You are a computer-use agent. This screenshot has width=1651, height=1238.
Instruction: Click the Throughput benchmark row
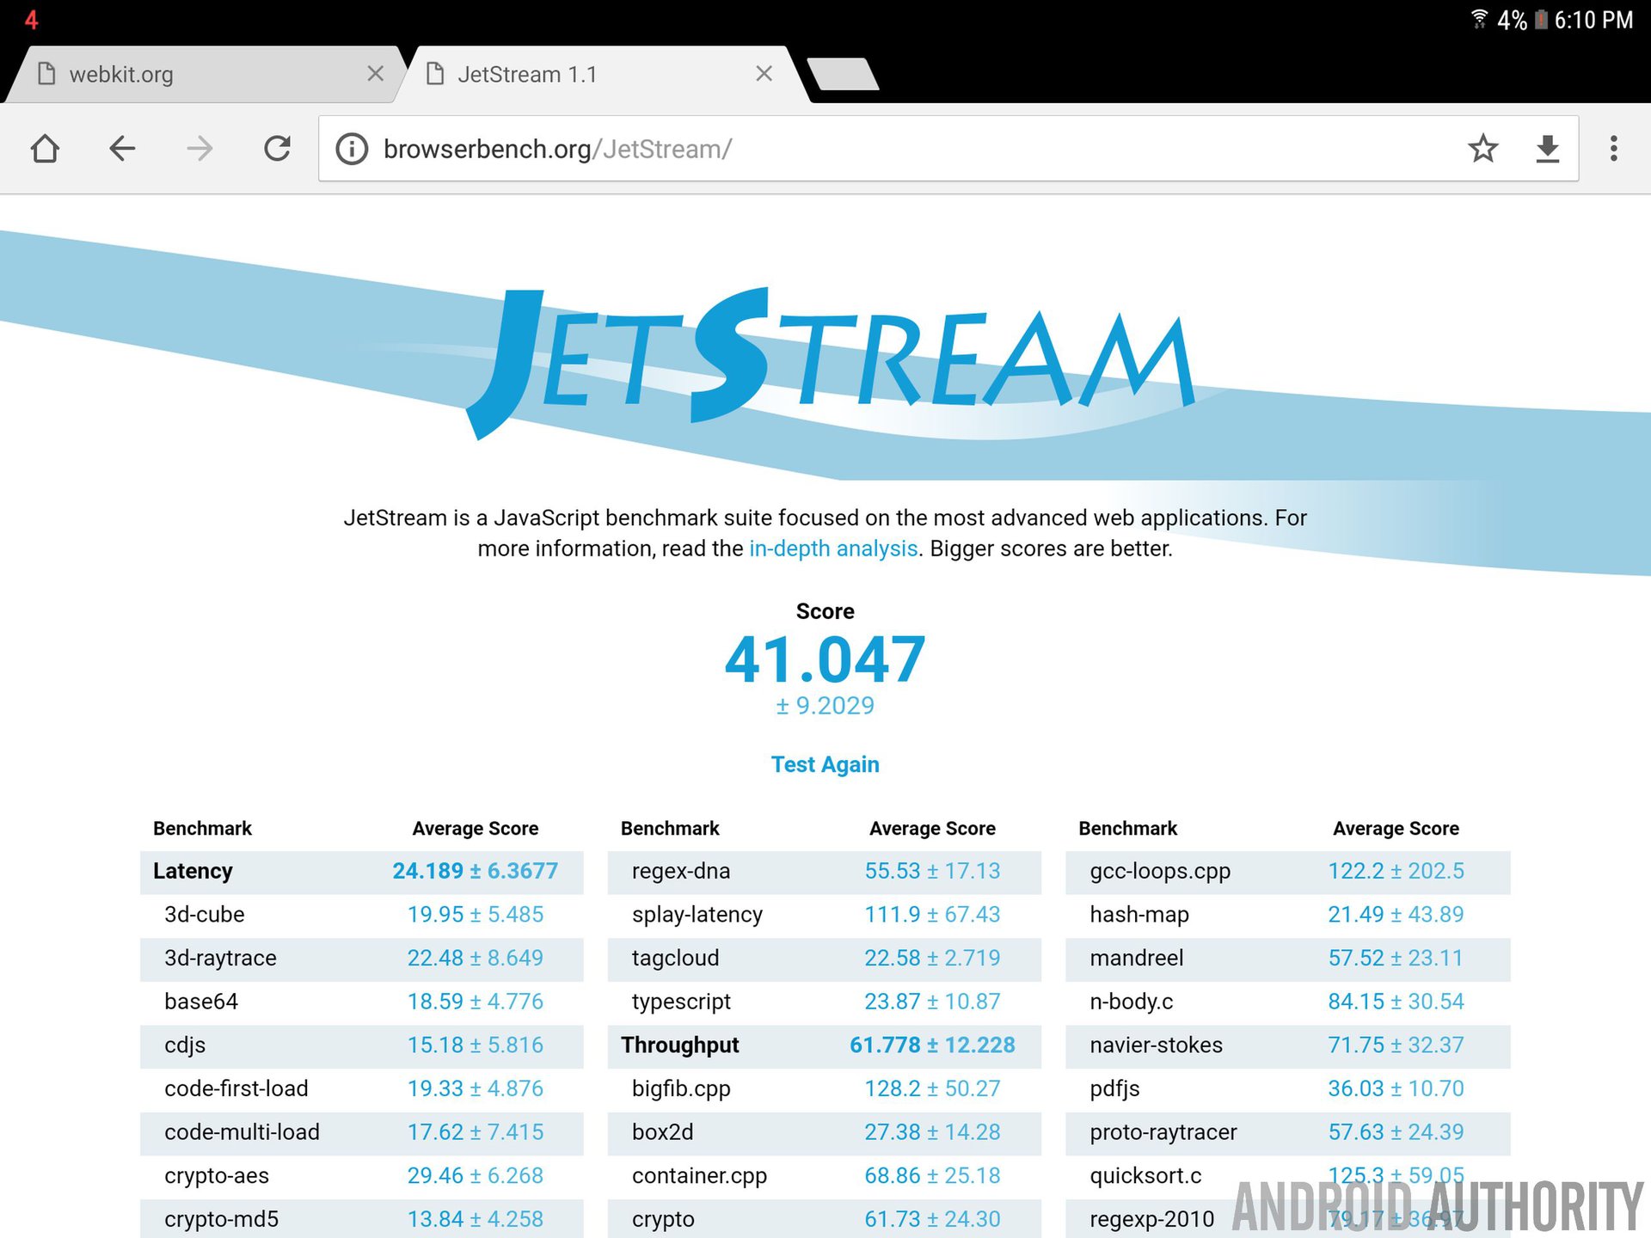click(x=824, y=1045)
